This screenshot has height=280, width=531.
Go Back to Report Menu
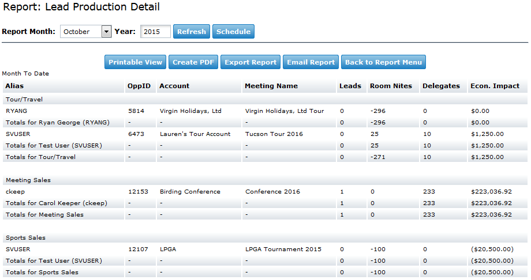(x=383, y=62)
